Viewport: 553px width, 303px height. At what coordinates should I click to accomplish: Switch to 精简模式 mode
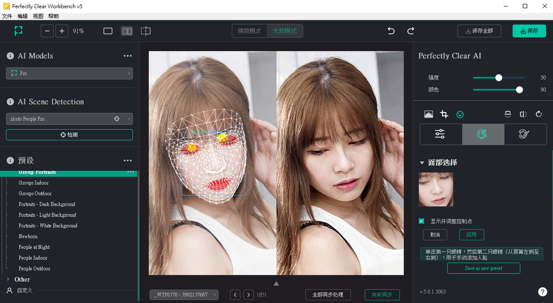point(249,31)
